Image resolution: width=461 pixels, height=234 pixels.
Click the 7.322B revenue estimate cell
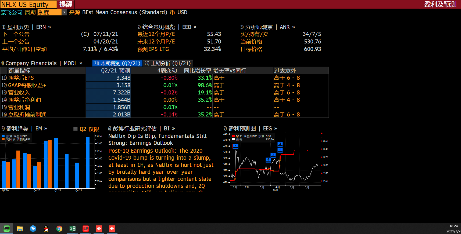point(108,93)
